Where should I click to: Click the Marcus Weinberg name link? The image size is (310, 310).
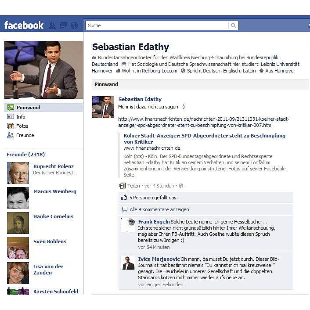[x=55, y=191]
